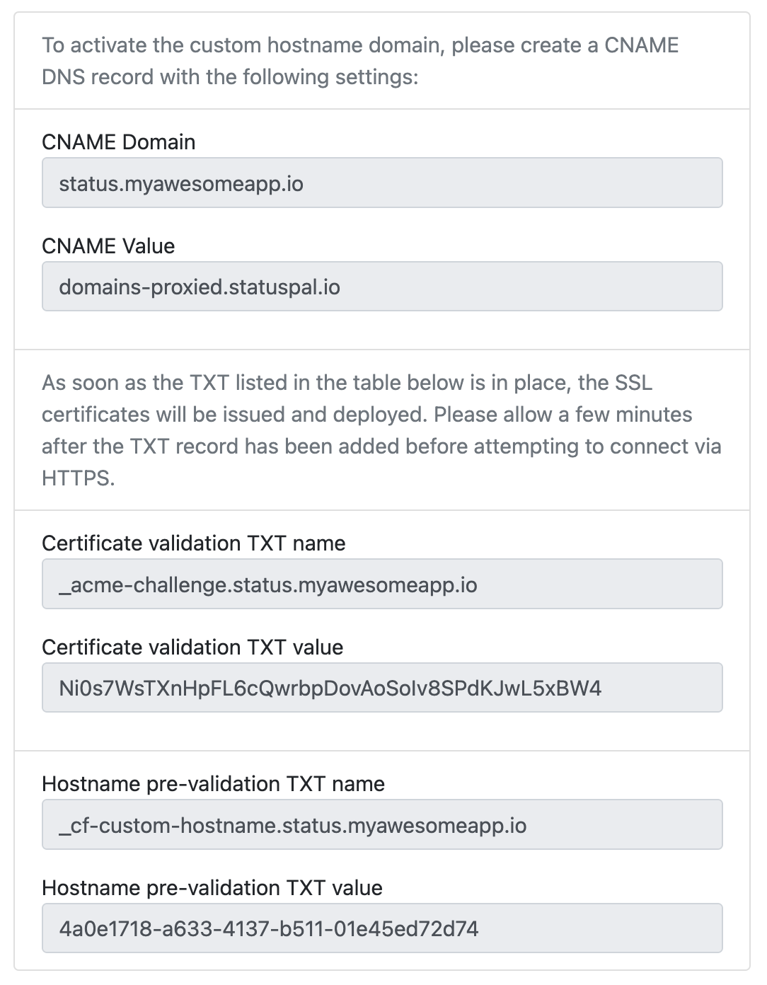Click the word "HTTPS." ending the SSL notice
767x985 pixels.
[78, 478]
